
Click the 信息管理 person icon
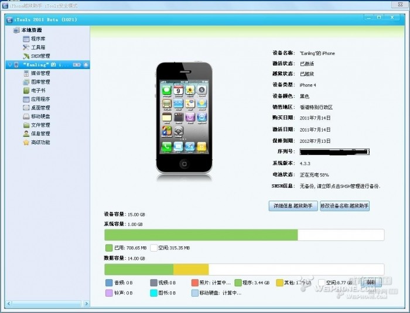coord(26,133)
